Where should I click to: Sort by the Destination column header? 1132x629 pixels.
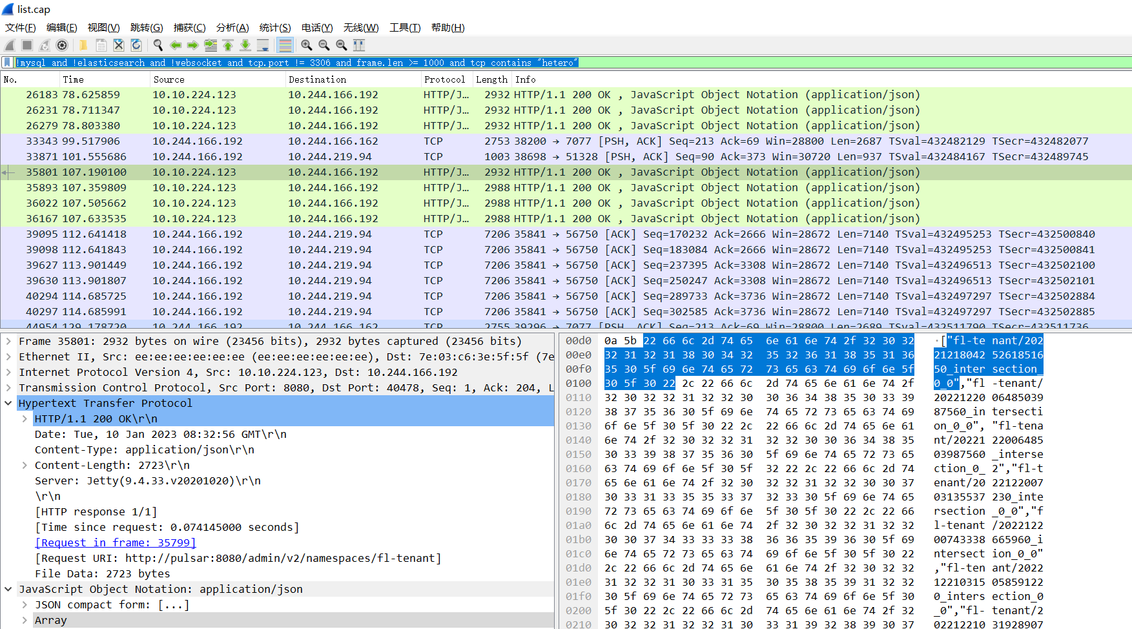353,79
